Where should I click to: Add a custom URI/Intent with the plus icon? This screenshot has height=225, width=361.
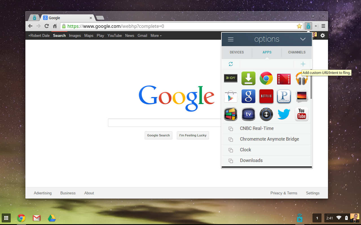pos(303,64)
